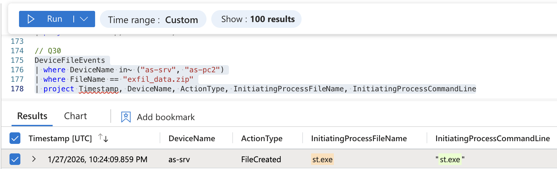The image size is (557, 169).
Task: Toggle the select-all rows checkbox
Action: tap(15, 138)
